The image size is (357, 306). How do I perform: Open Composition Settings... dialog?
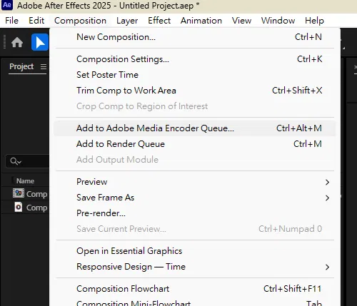click(195, 59)
